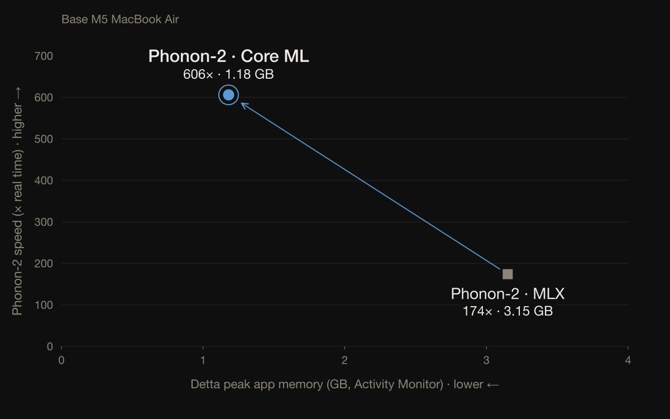Click the x-axis tick label 1

click(x=203, y=360)
